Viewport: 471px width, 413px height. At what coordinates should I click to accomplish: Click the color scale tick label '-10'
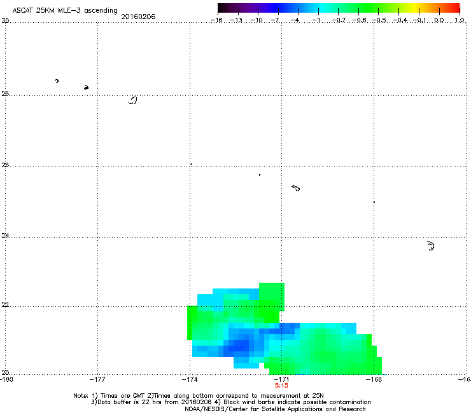tap(257, 20)
